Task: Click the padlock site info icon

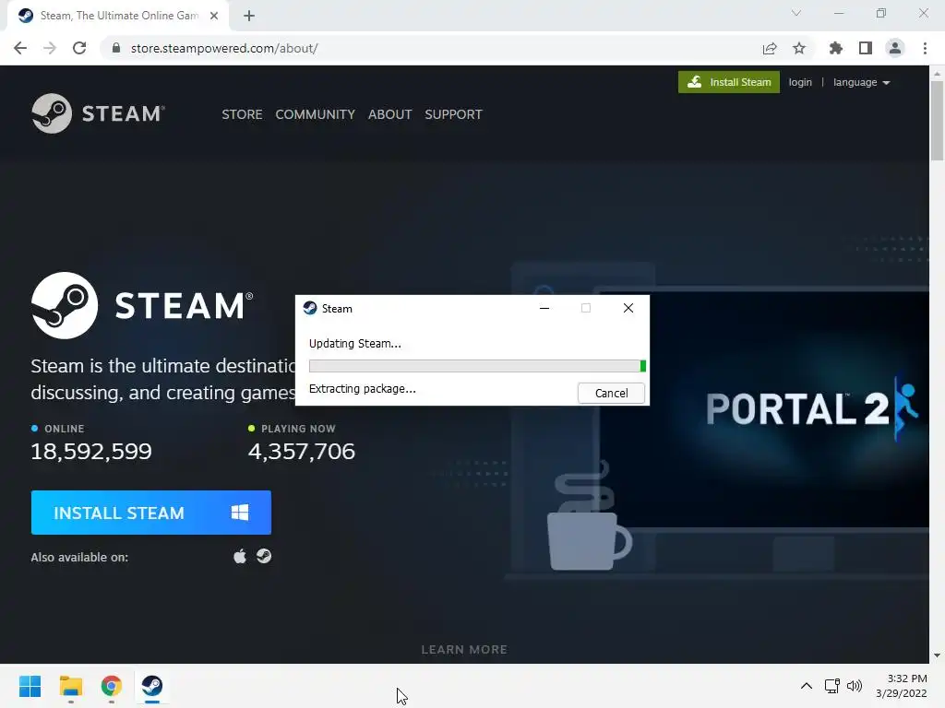Action: [116, 48]
